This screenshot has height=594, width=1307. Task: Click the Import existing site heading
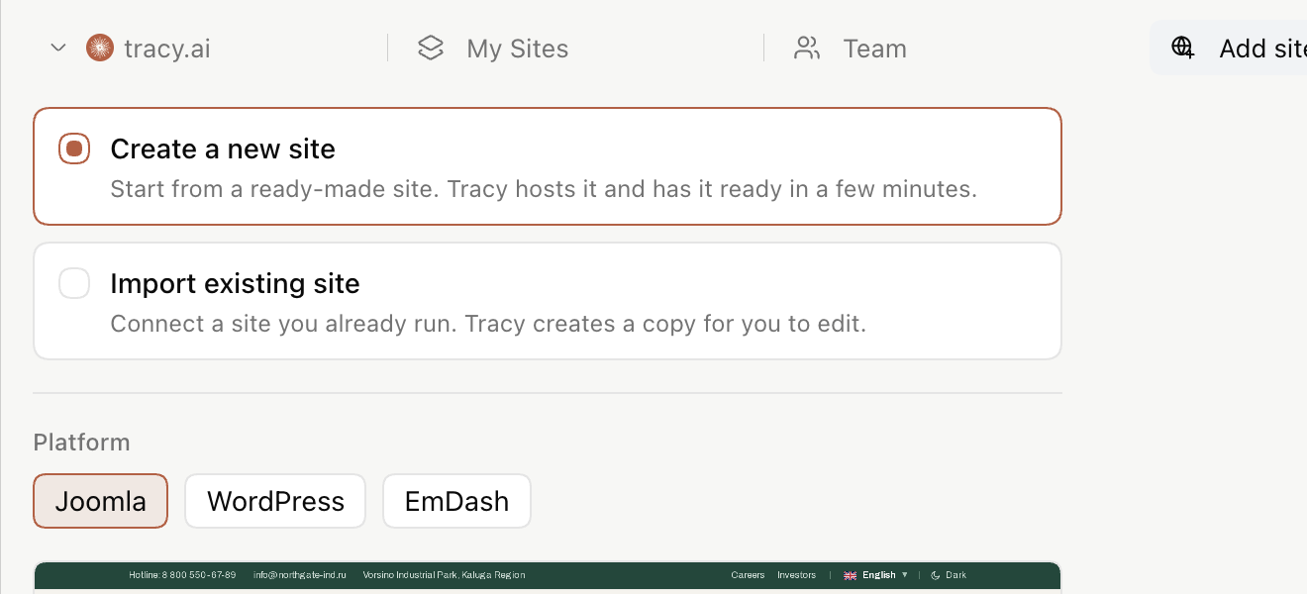click(235, 283)
